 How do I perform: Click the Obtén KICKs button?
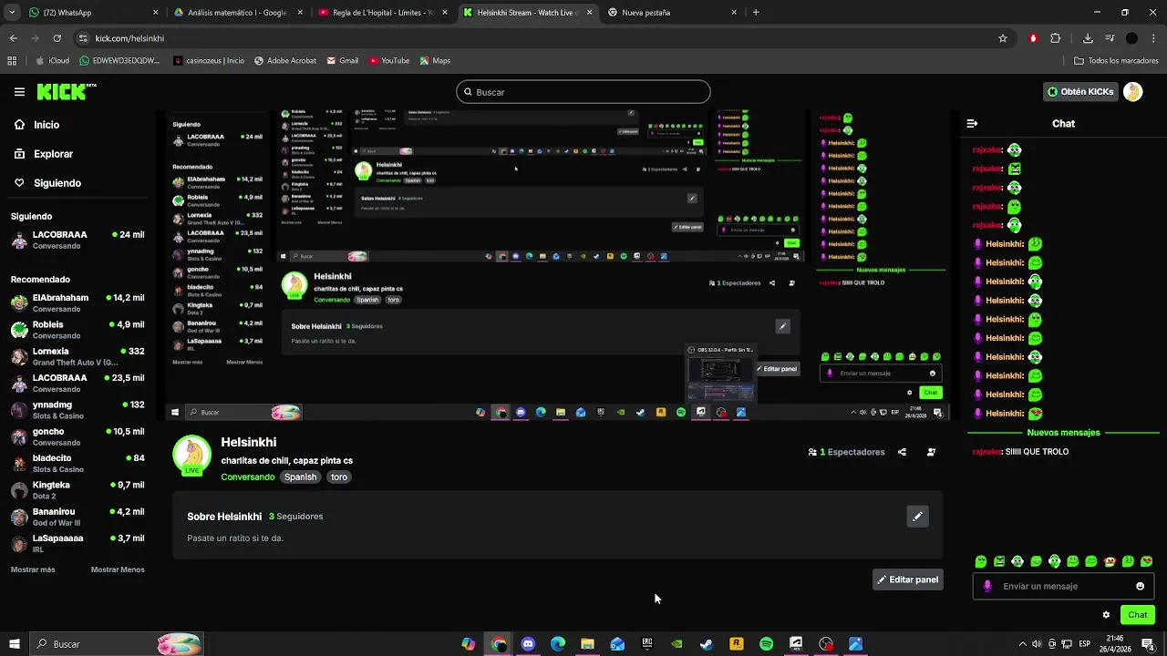[x=1080, y=92]
